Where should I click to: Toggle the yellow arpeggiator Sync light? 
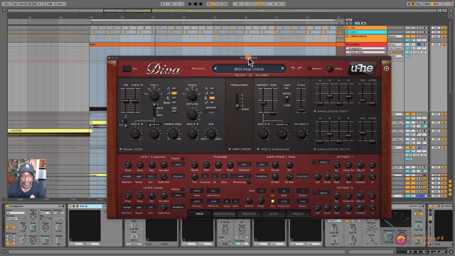click(x=273, y=201)
